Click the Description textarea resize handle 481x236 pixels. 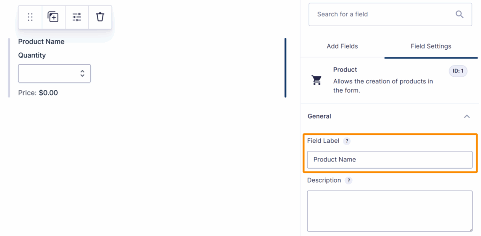click(470, 229)
